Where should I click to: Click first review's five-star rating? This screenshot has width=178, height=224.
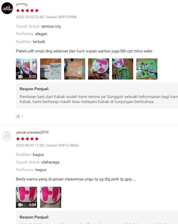coord(27,10)
